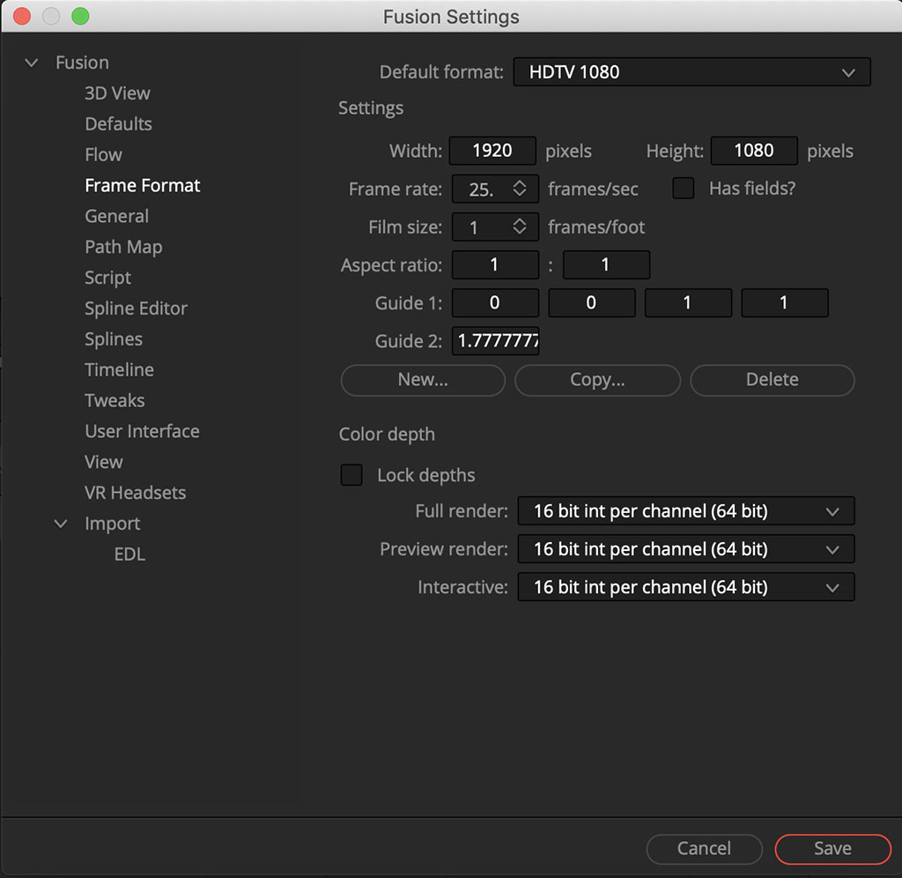Image resolution: width=902 pixels, height=878 pixels.
Task: Click the New... format button
Action: click(423, 380)
